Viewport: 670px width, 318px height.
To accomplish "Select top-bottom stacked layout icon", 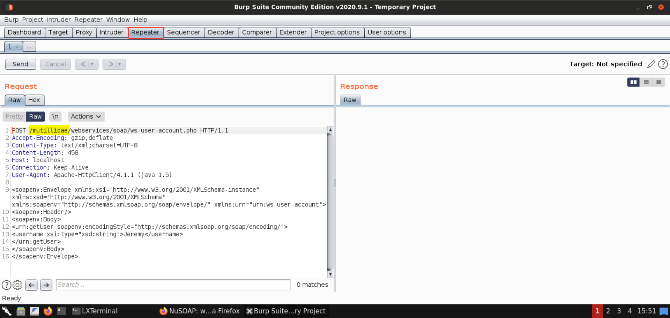I will tap(646, 82).
